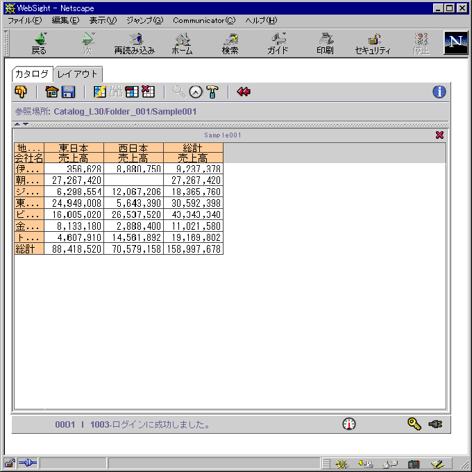Click the home folder icon in WebSight toolbar
This screenshot has height=472, width=472.
51,92
